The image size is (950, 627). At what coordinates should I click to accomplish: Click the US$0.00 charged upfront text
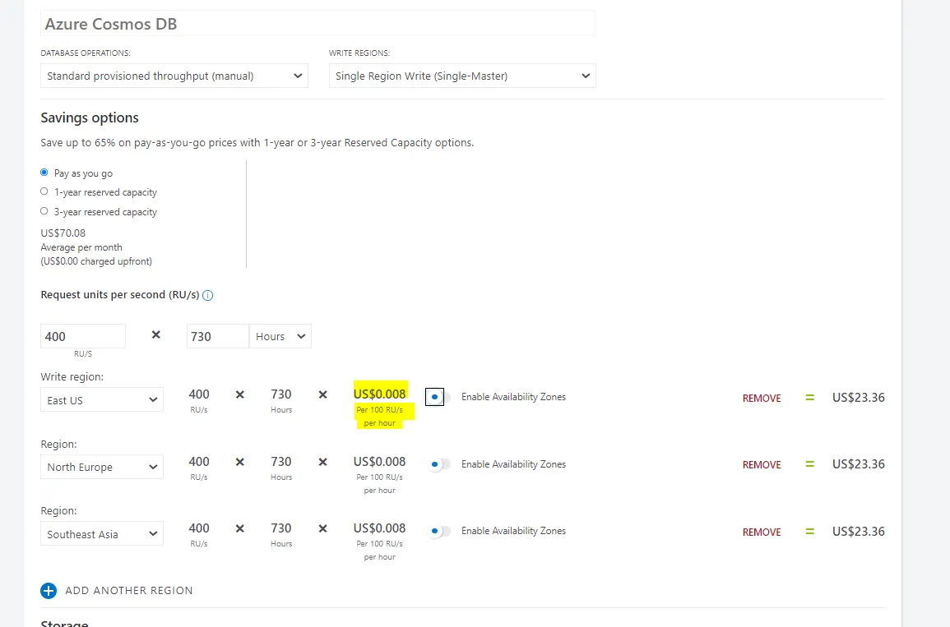point(96,261)
